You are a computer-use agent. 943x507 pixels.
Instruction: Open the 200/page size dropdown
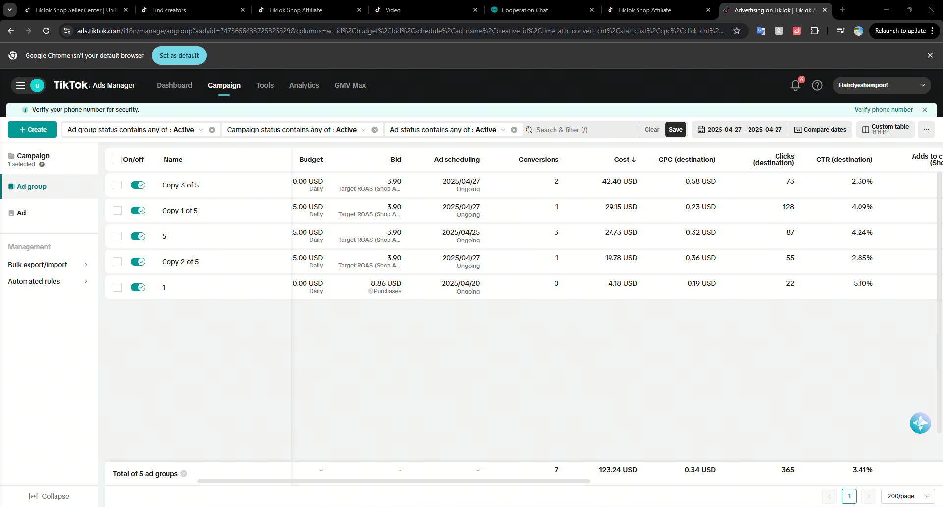click(x=908, y=496)
